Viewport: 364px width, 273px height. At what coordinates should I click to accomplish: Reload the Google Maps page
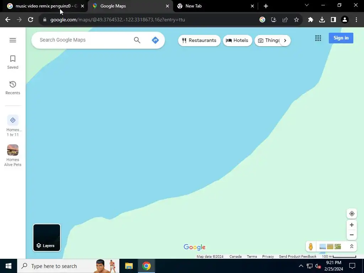click(31, 20)
